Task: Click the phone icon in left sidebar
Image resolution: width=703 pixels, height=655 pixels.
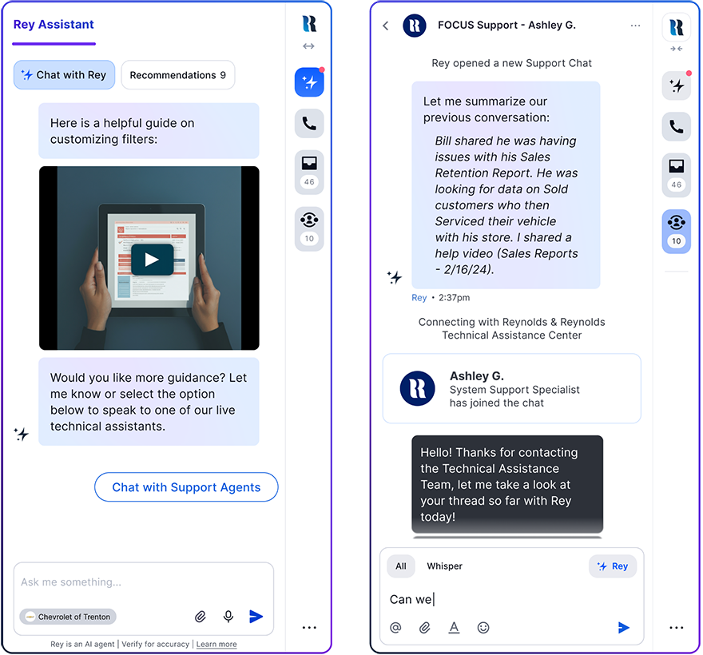Action: [309, 123]
